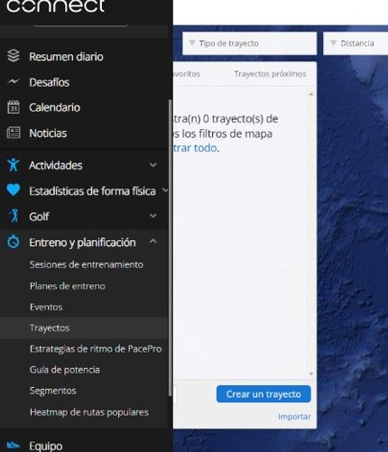Switch to Favoritos tab
The height and width of the screenshot is (452, 388).
[187, 74]
